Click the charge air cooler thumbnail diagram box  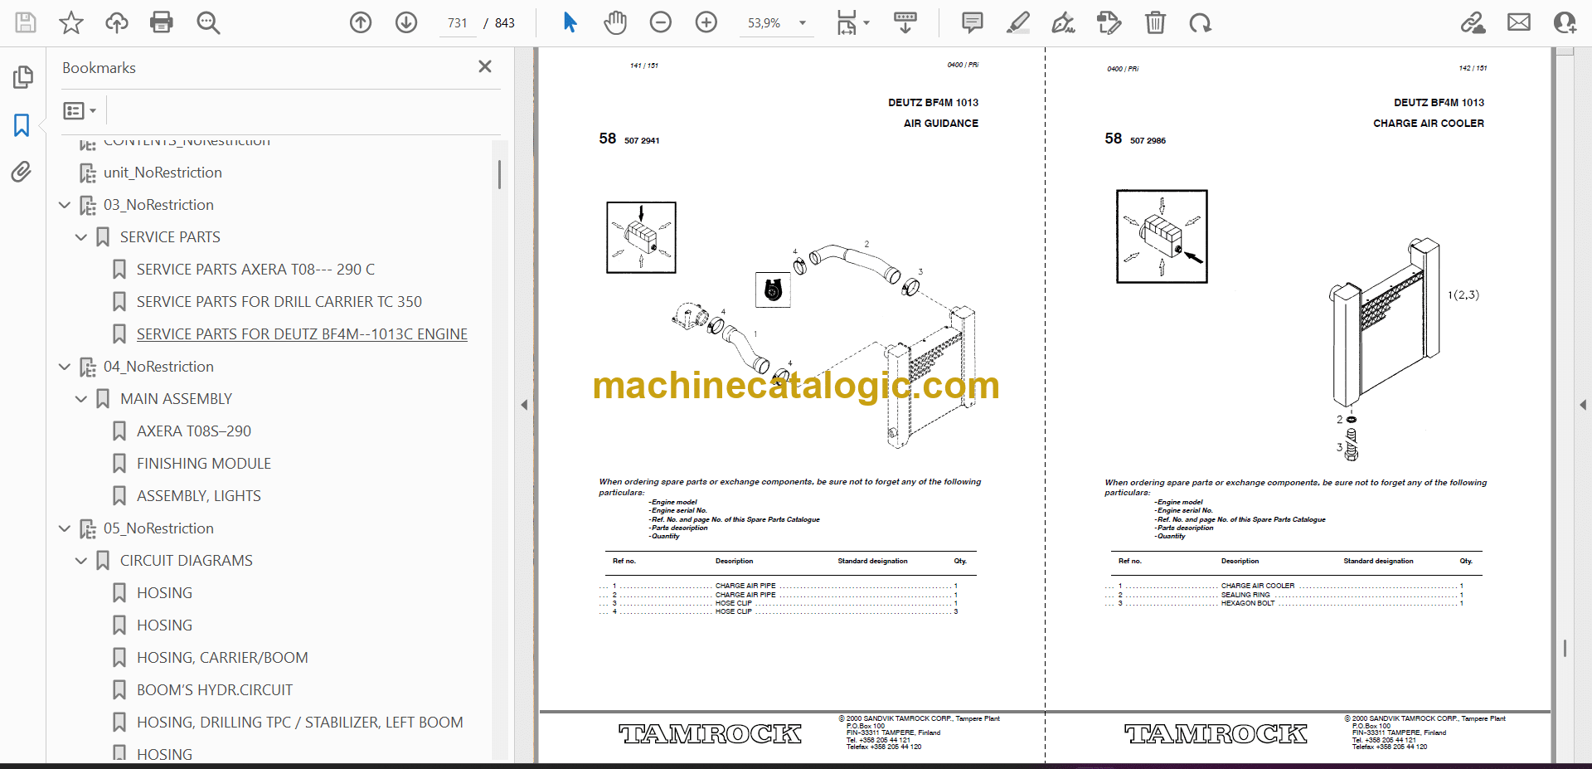click(x=1162, y=236)
